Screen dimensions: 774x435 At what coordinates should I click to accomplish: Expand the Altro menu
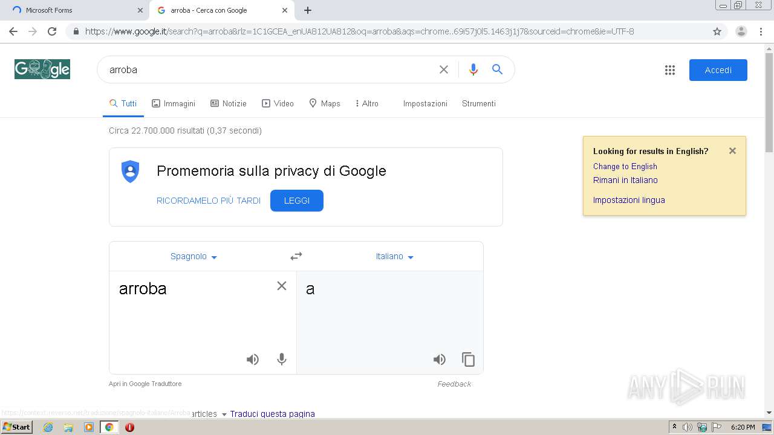tap(367, 103)
